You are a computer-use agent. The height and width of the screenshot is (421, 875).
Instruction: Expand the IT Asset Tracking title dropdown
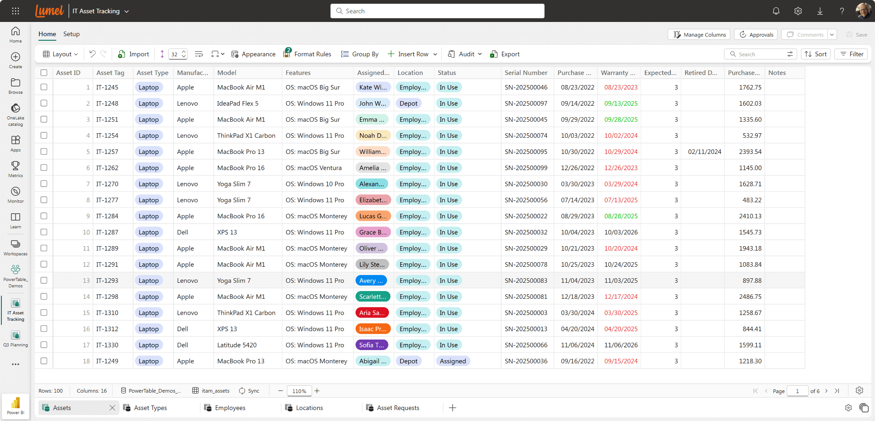coord(127,11)
